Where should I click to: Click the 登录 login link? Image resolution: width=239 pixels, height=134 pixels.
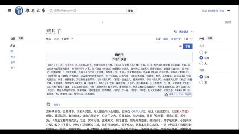click(x=222, y=11)
